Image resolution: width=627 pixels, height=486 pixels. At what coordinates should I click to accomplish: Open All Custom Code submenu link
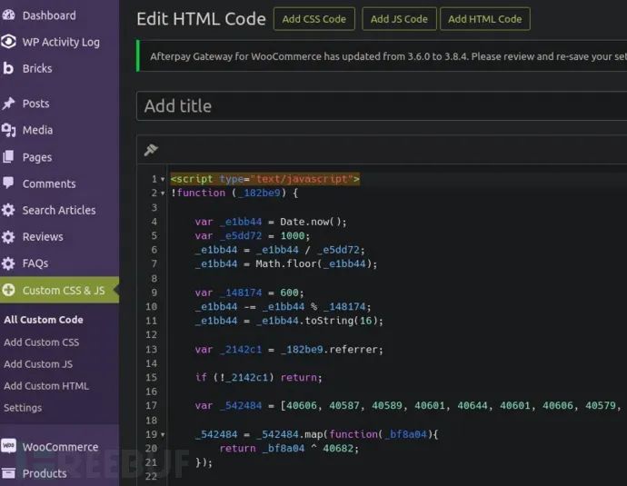(x=44, y=320)
